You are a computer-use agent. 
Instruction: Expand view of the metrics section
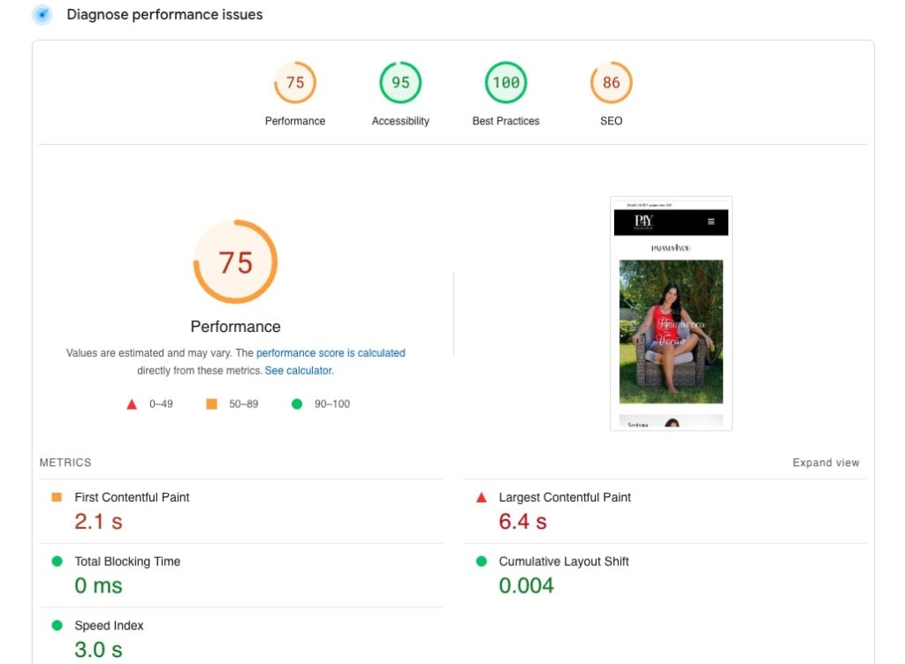(x=825, y=463)
